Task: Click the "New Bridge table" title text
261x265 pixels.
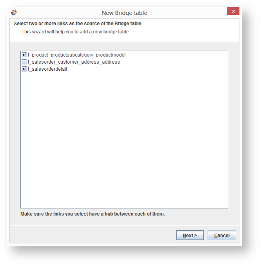Action: 124,13
